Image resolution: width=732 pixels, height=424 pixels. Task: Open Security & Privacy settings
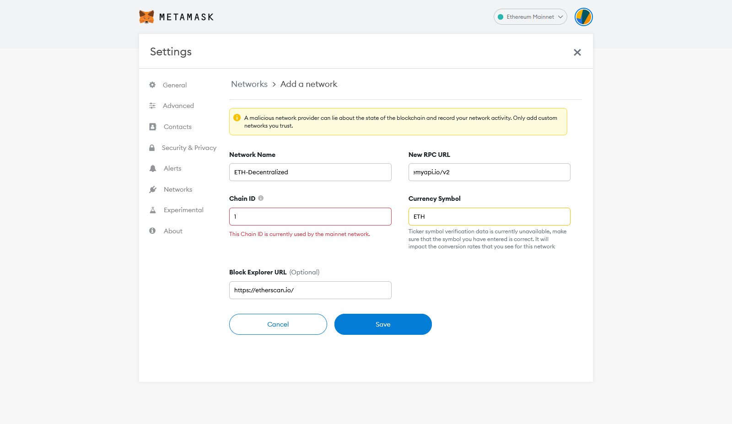pos(189,148)
